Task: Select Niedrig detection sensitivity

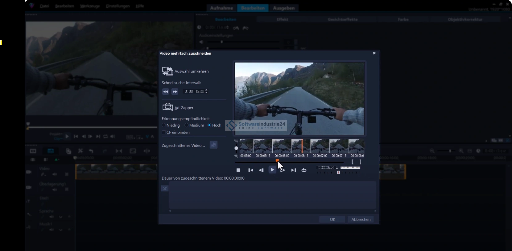Action: 164,125
